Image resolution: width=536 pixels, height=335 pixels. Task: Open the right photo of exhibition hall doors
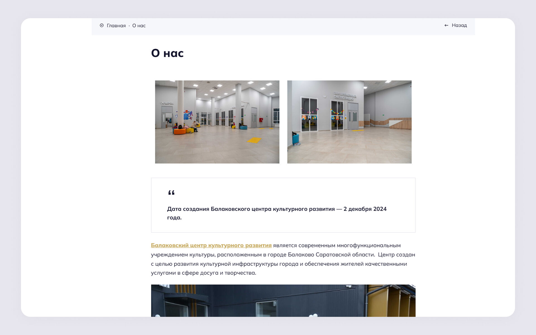349,122
